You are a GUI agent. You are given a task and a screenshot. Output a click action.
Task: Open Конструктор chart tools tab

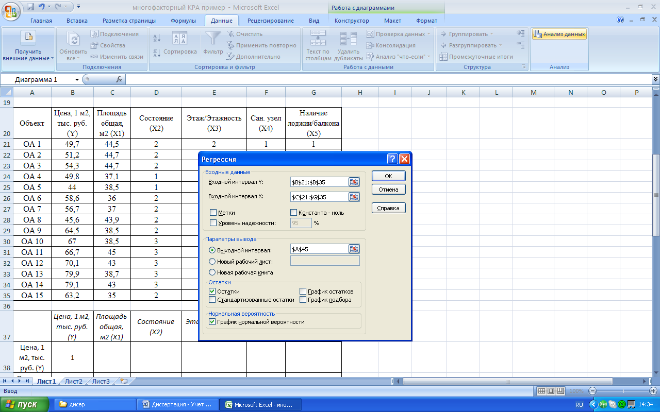click(352, 21)
